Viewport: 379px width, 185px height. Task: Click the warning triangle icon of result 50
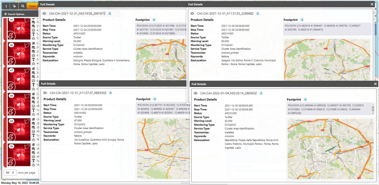[34, 165]
